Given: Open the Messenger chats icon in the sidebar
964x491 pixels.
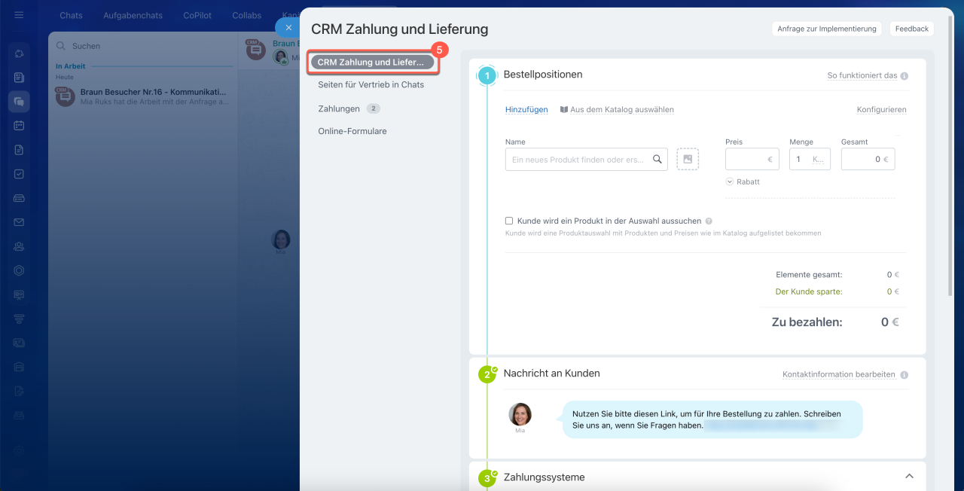Looking at the screenshot, I should [x=19, y=102].
